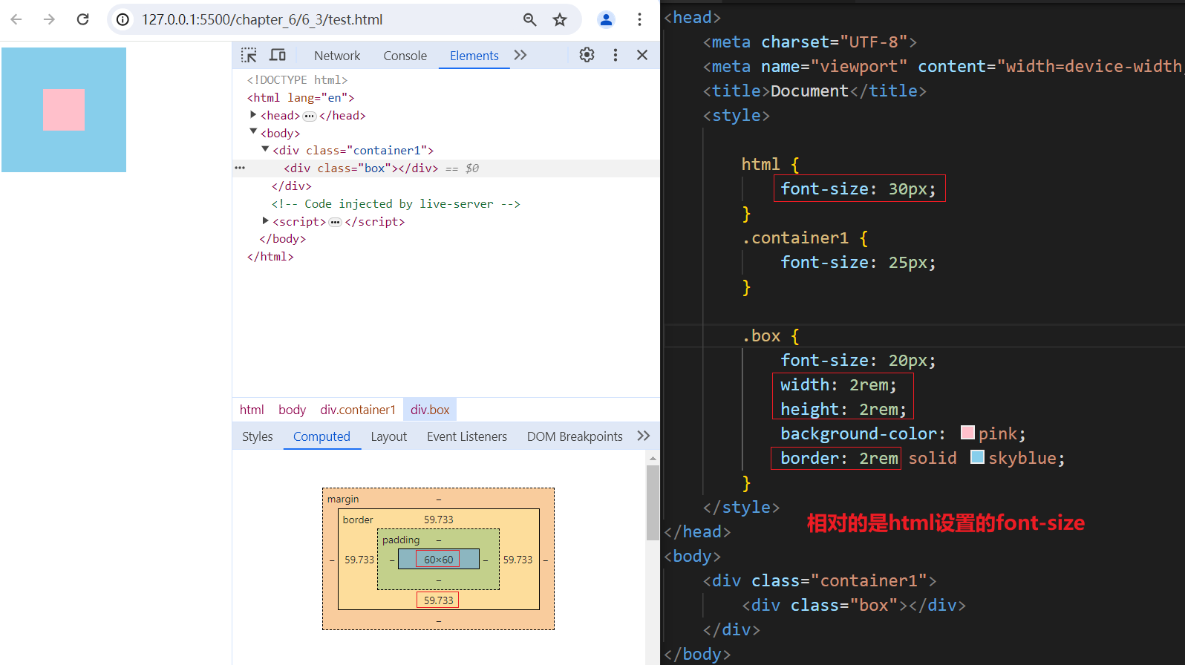Click the padding label in box model

click(401, 540)
